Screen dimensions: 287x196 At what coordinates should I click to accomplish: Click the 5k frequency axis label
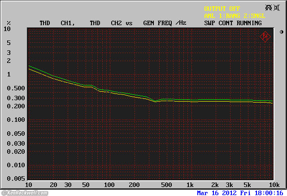[247, 185]
